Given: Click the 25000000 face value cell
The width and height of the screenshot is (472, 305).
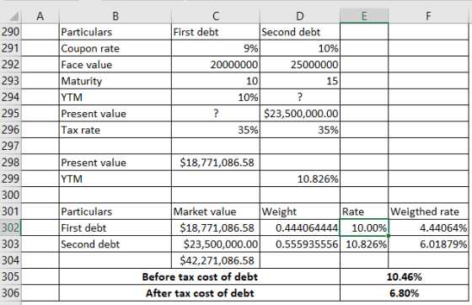Looking at the screenshot, I should [300, 64].
